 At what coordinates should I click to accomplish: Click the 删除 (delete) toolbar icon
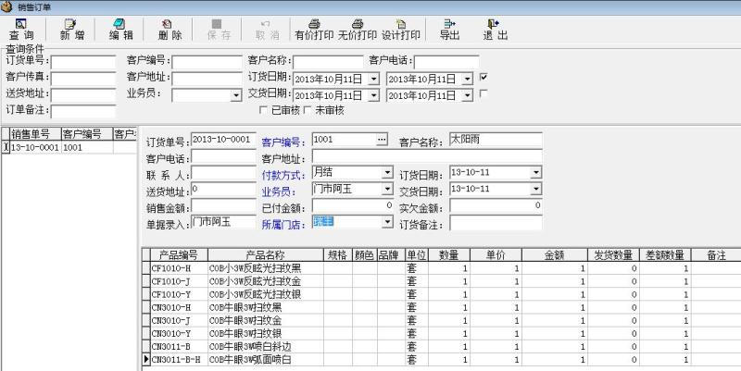tap(170, 29)
